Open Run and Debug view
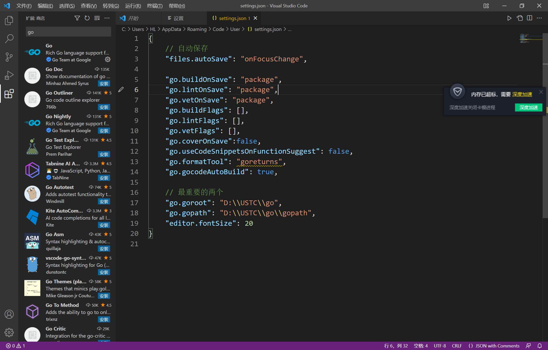The height and width of the screenshot is (350, 548). pos(9,75)
